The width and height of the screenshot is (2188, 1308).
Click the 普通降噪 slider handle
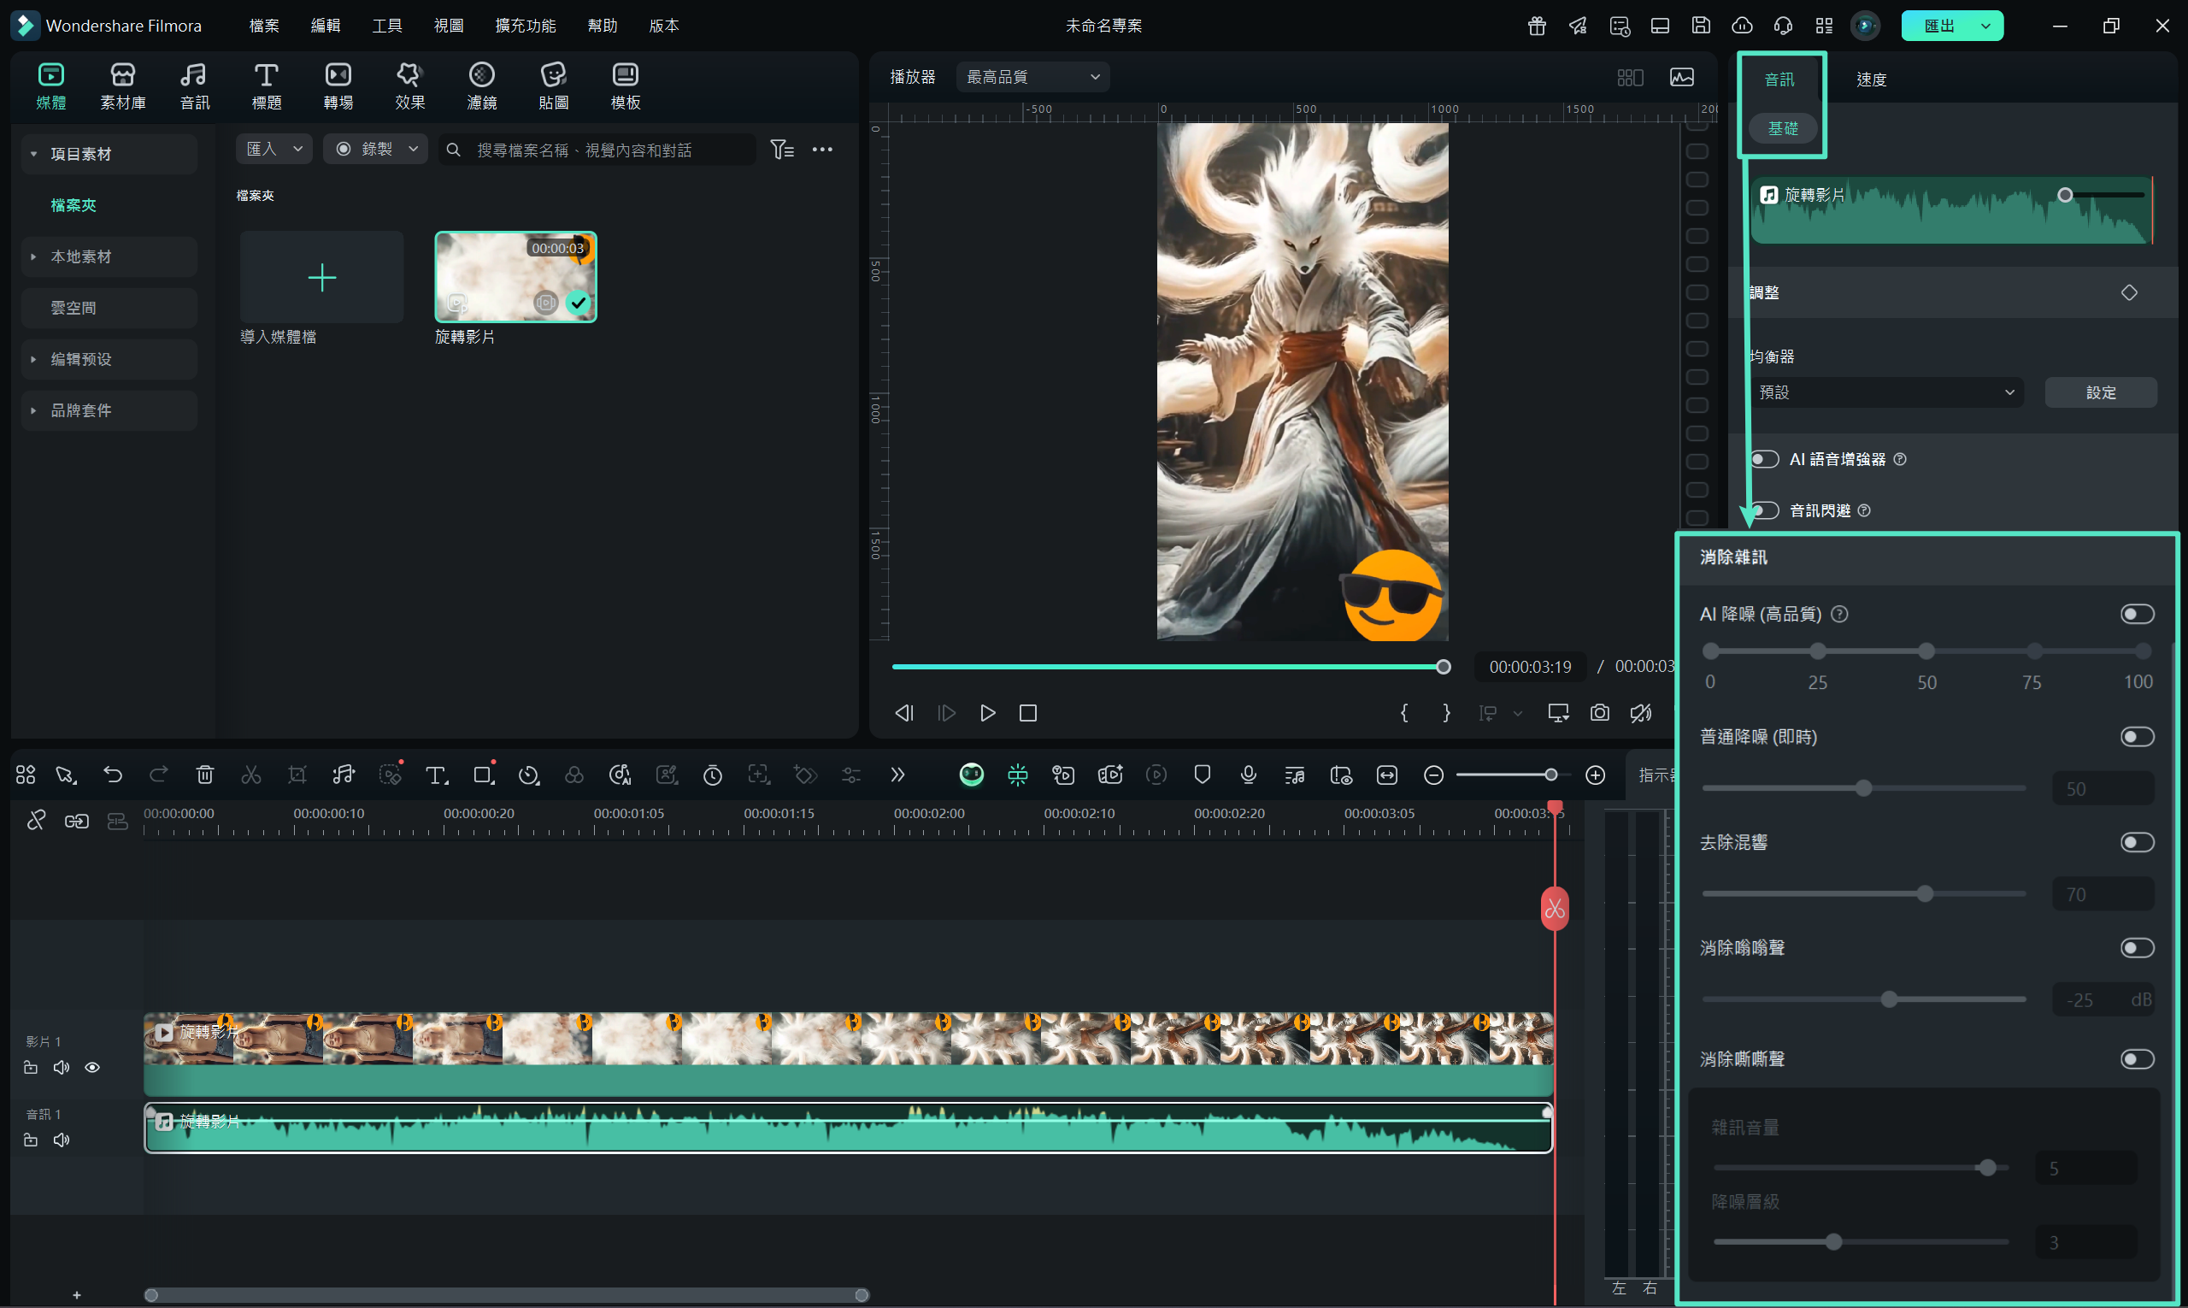click(x=1863, y=788)
